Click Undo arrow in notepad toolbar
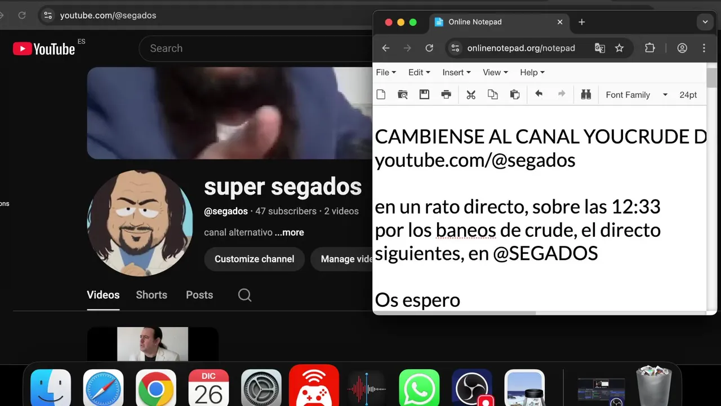 click(539, 94)
